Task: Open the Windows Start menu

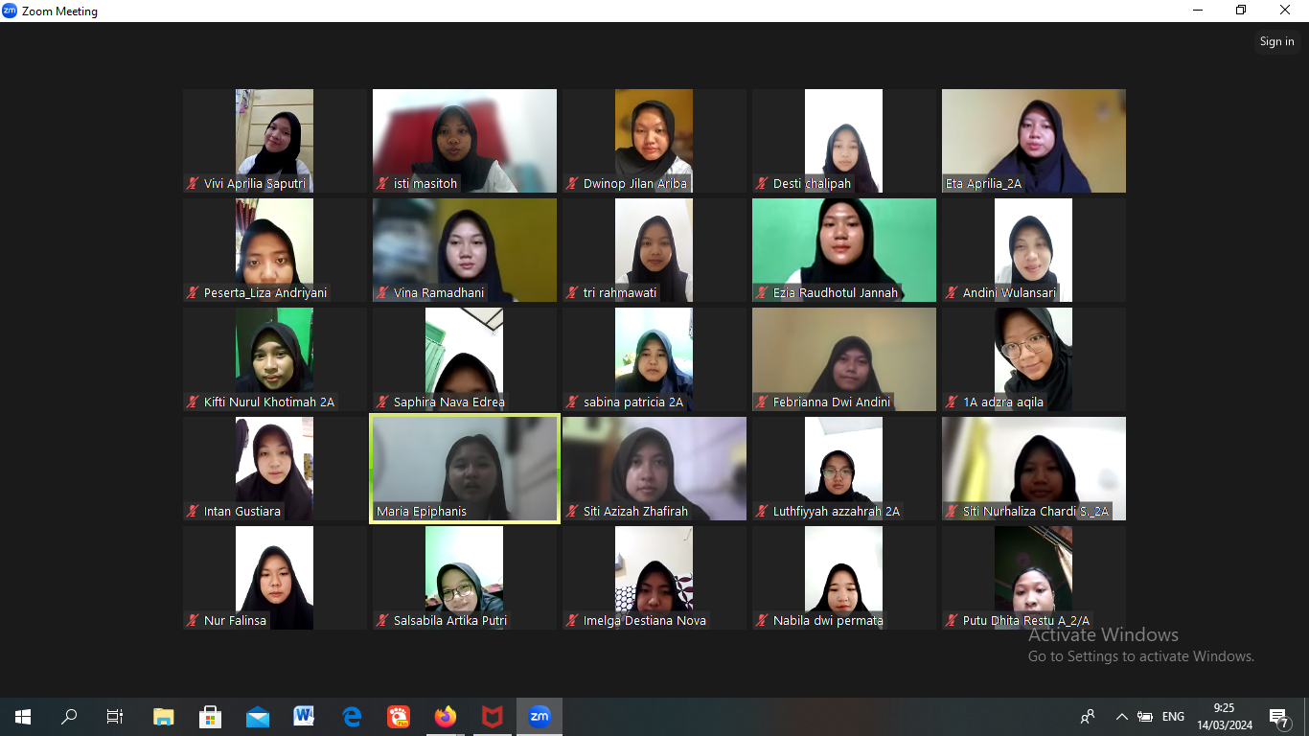Action: pos(23,716)
